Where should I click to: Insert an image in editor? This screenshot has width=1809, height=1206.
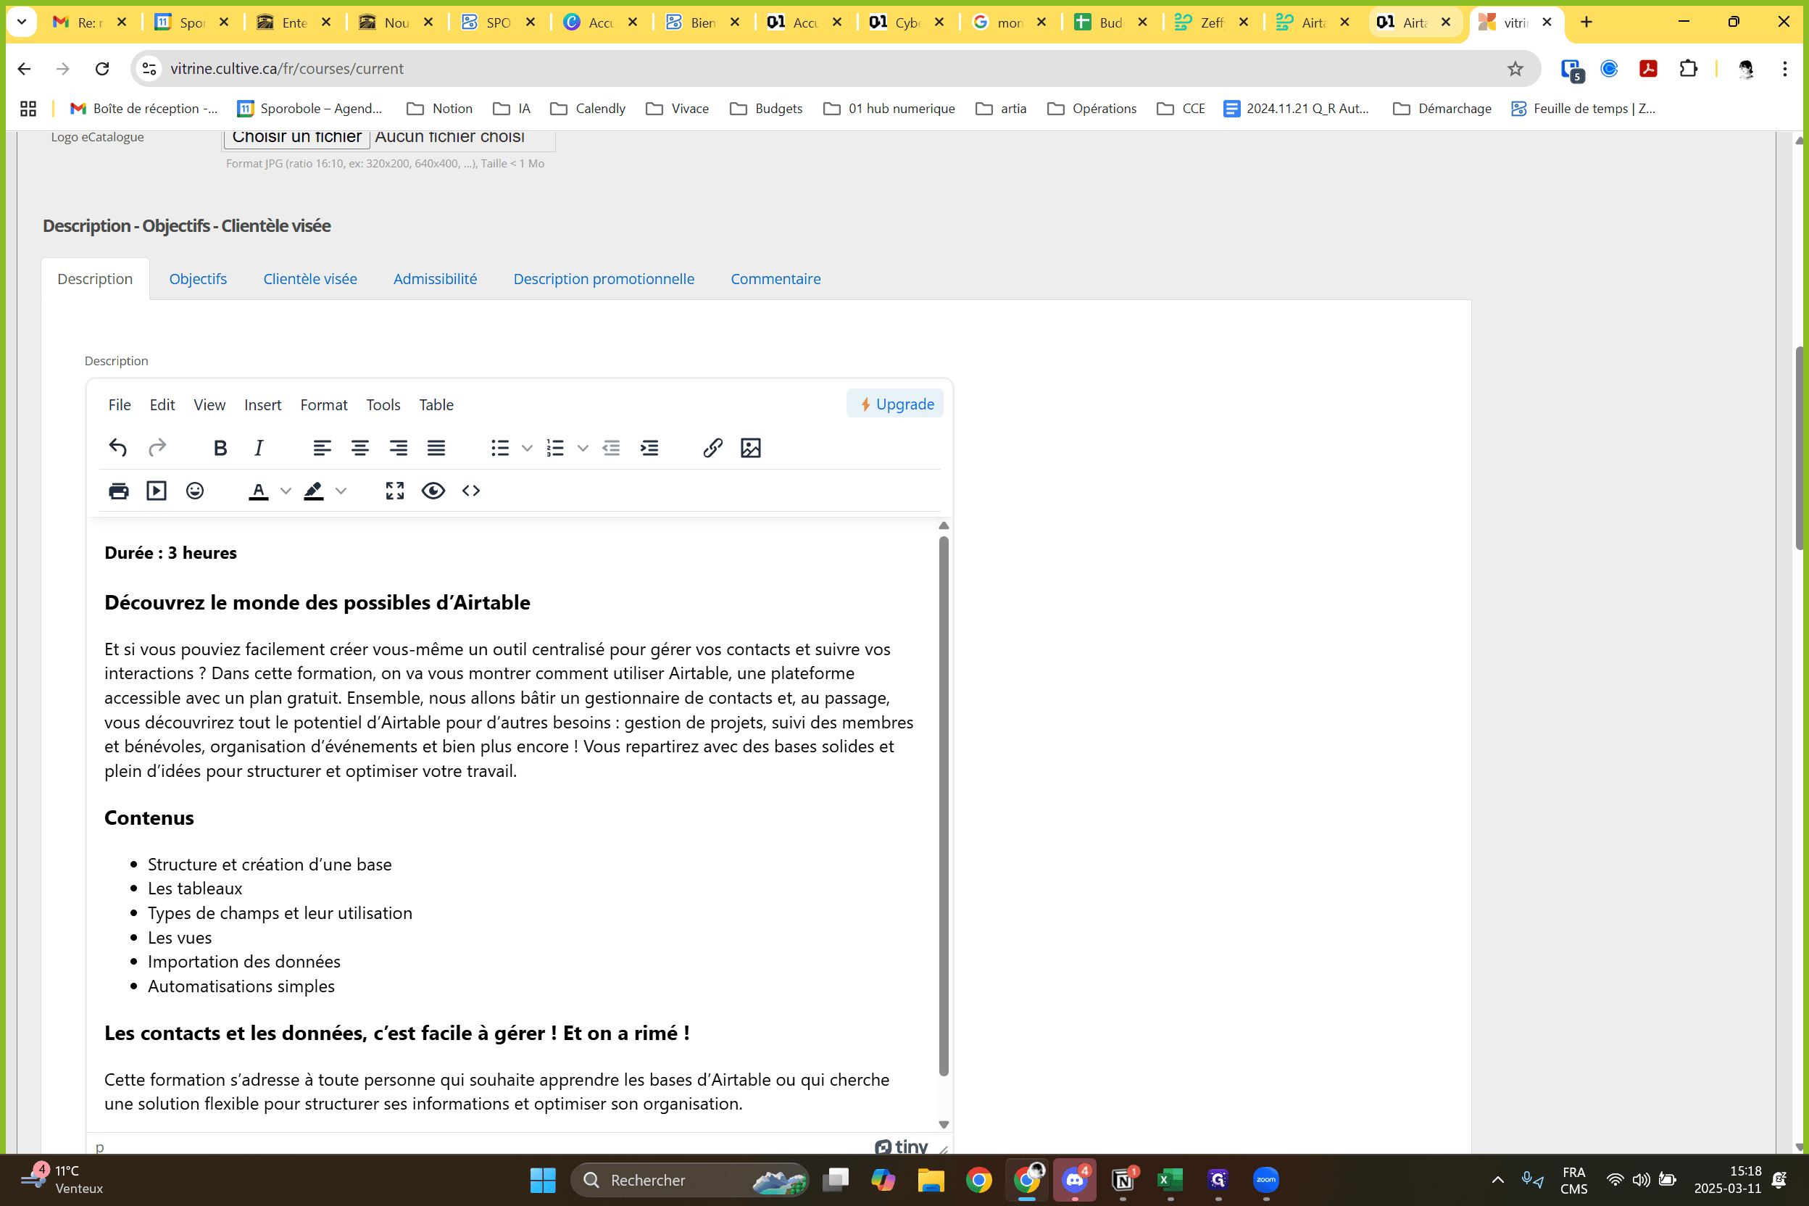click(x=751, y=448)
